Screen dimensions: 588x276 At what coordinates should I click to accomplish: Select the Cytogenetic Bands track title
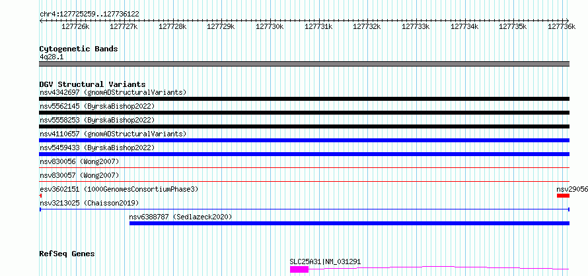click(79, 49)
